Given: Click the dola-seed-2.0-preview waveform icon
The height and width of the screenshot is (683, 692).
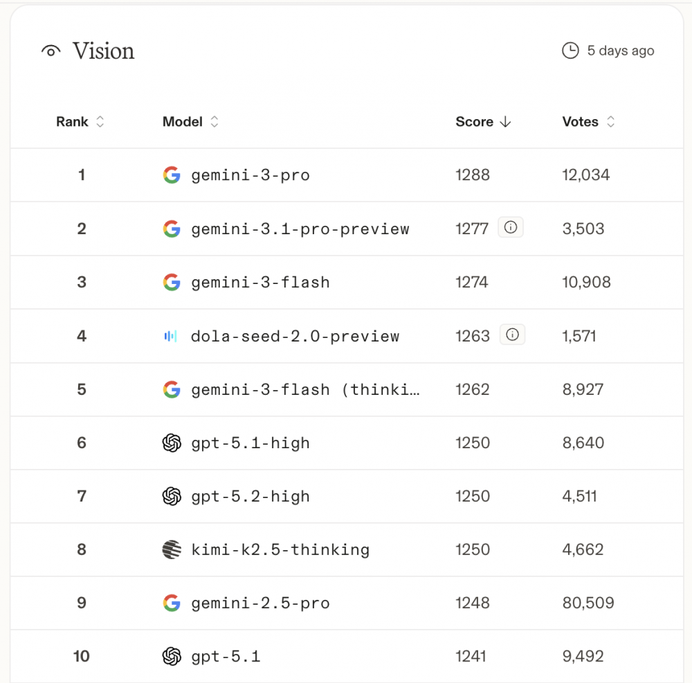Looking at the screenshot, I should point(171,336).
